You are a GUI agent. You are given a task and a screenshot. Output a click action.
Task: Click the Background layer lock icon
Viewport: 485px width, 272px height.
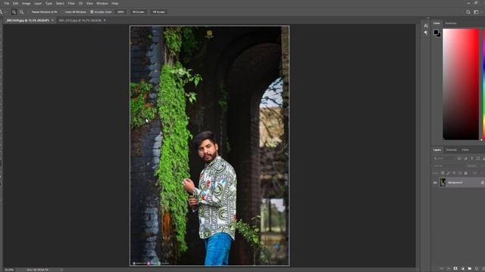coord(483,183)
